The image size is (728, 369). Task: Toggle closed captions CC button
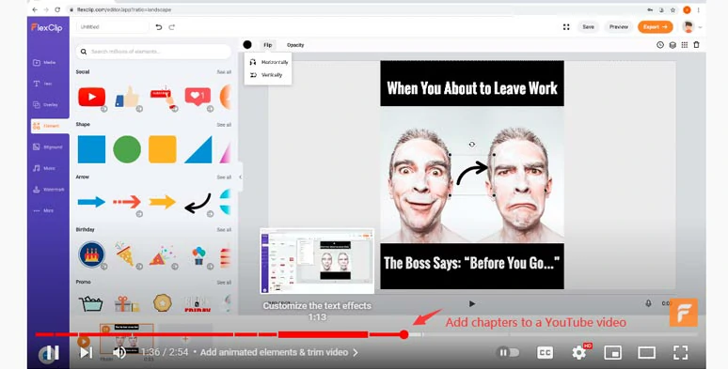(545, 353)
